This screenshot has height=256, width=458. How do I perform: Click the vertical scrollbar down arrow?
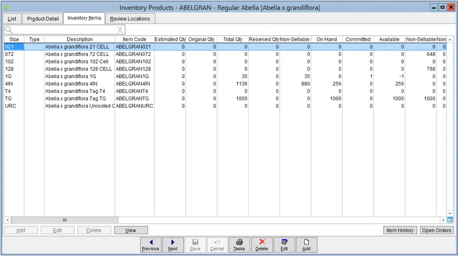pos(450,214)
